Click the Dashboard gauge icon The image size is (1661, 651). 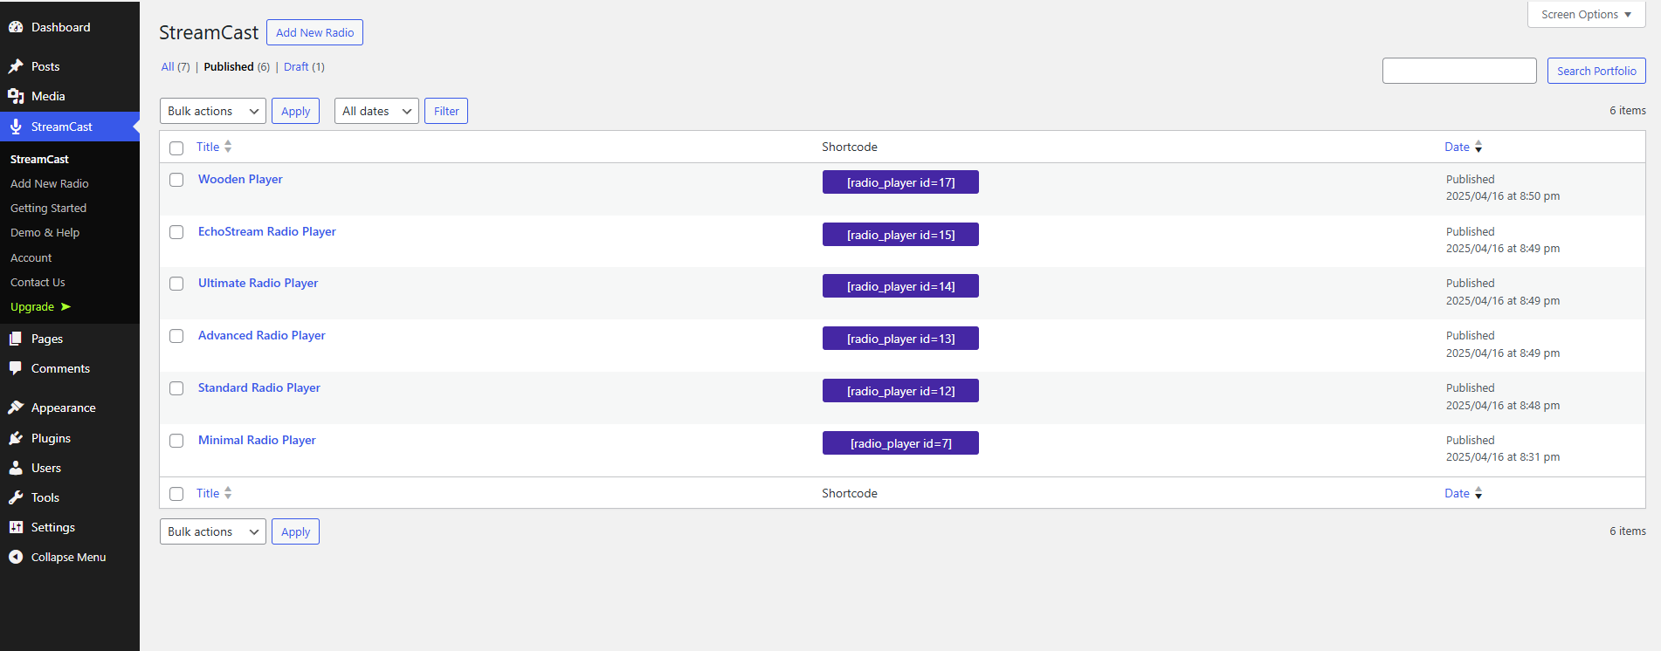pyautogui.click(x=16, y=27)
